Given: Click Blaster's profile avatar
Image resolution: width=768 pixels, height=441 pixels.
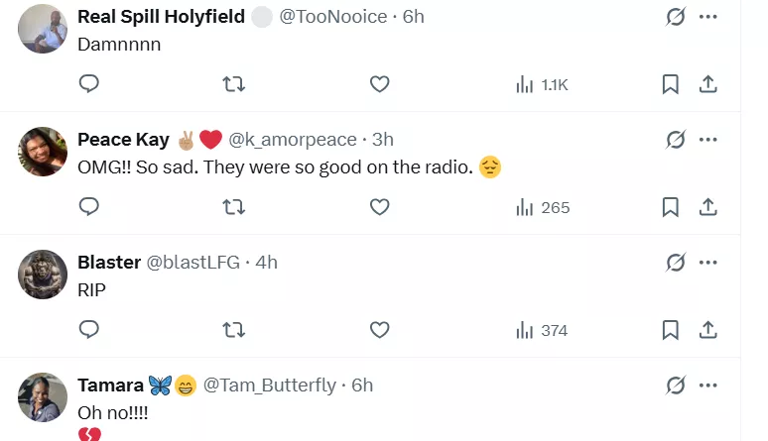Looking at the screenshot, I should [43, 274].
